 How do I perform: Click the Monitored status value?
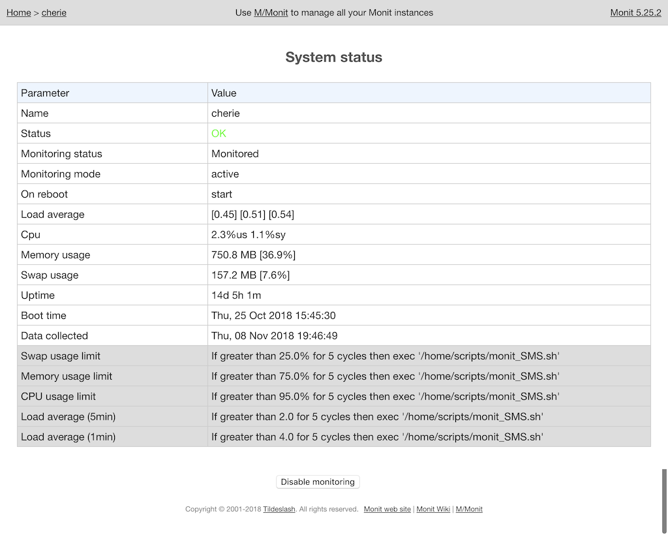point(235,154)
